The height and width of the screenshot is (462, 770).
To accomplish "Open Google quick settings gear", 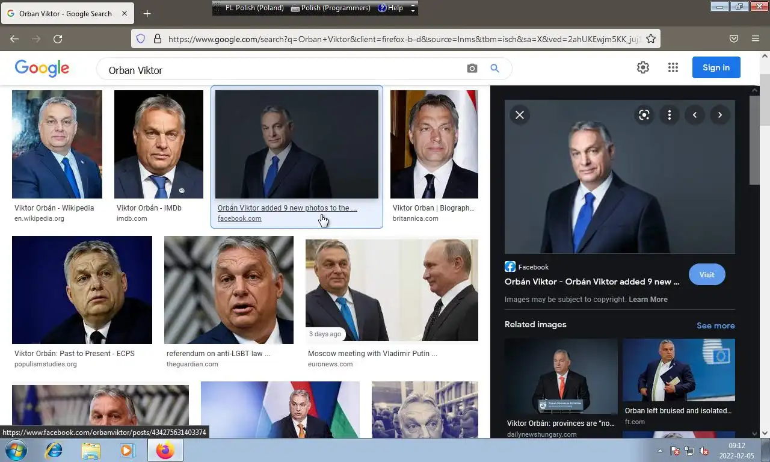I will click(x=643, y=67).
